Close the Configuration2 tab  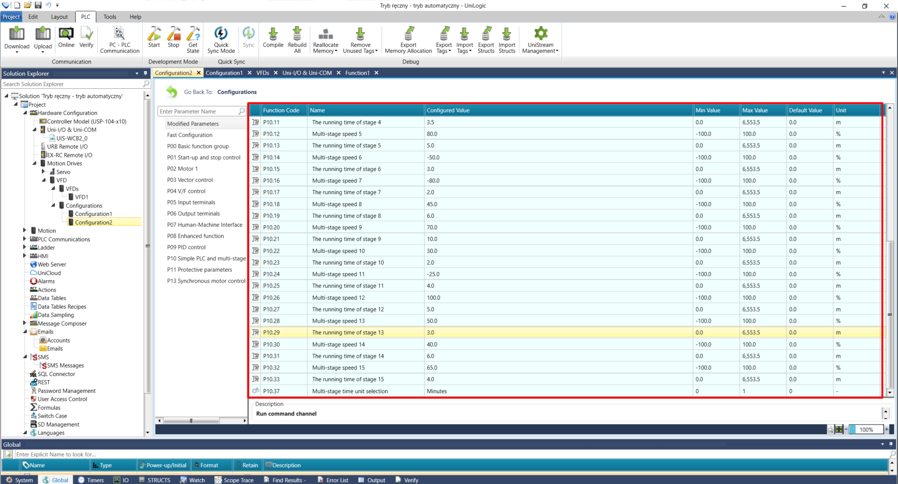click(199, 73)
